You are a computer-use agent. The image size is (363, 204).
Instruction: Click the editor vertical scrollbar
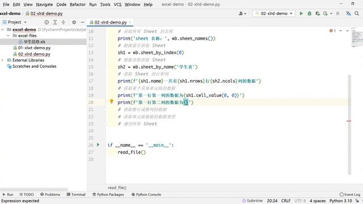click(349, 125)
